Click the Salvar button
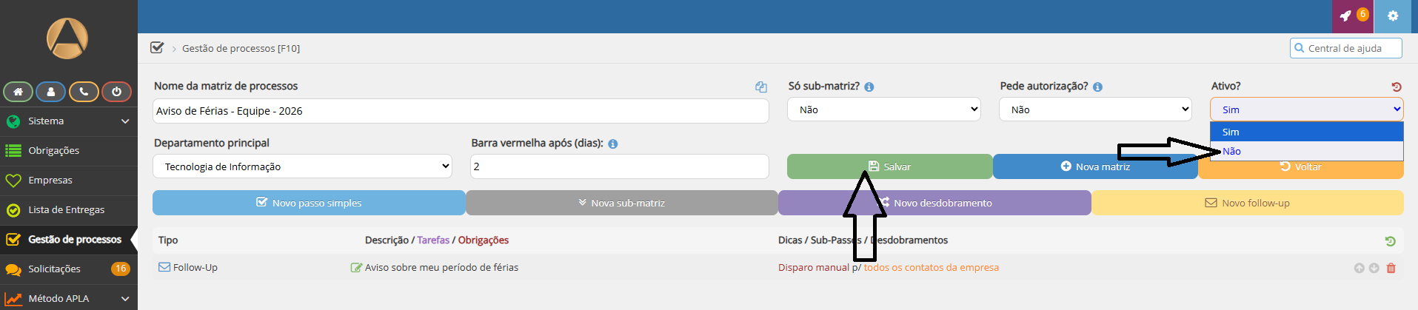The height and width of the screenshot is (310, 1418). [x=889, y=166]
